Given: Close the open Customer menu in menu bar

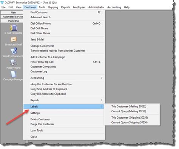Looking at the screenshot, I should click(30, 7).
